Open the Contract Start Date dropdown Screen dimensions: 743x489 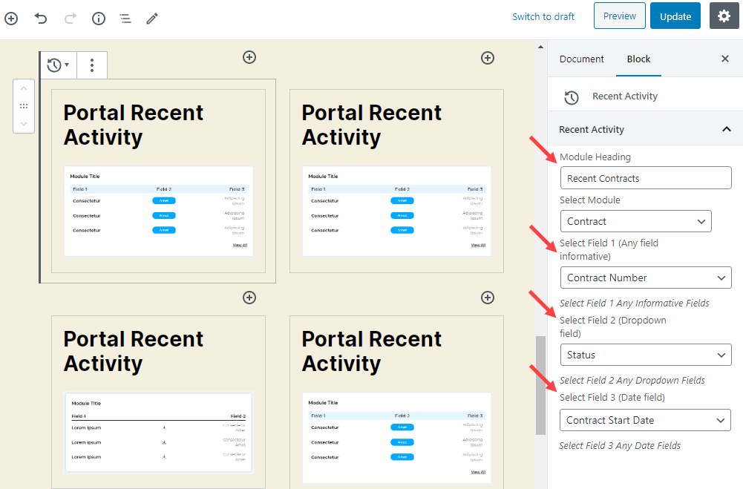[x=644, y=420]
